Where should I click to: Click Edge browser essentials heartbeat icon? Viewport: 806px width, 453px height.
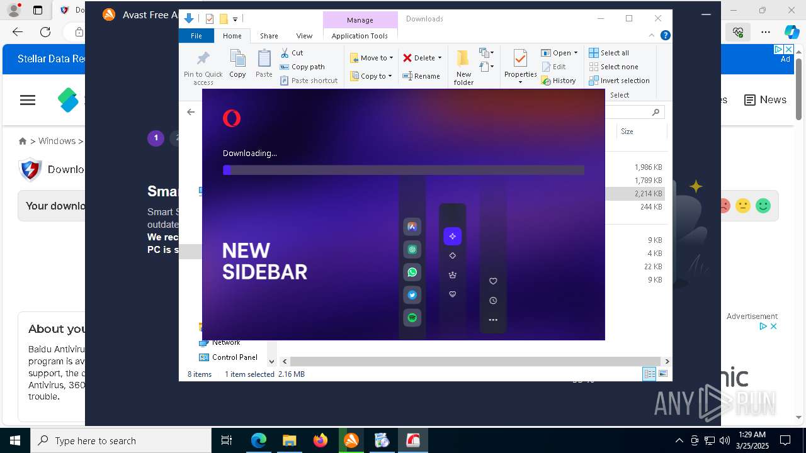[x=737, y=31]
